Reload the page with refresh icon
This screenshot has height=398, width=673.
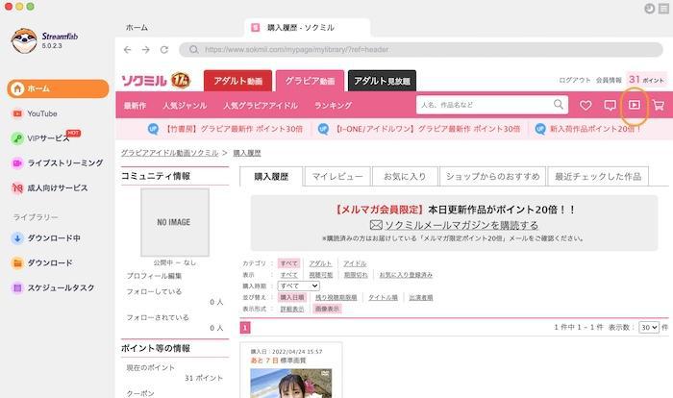[x=164, y=50]
